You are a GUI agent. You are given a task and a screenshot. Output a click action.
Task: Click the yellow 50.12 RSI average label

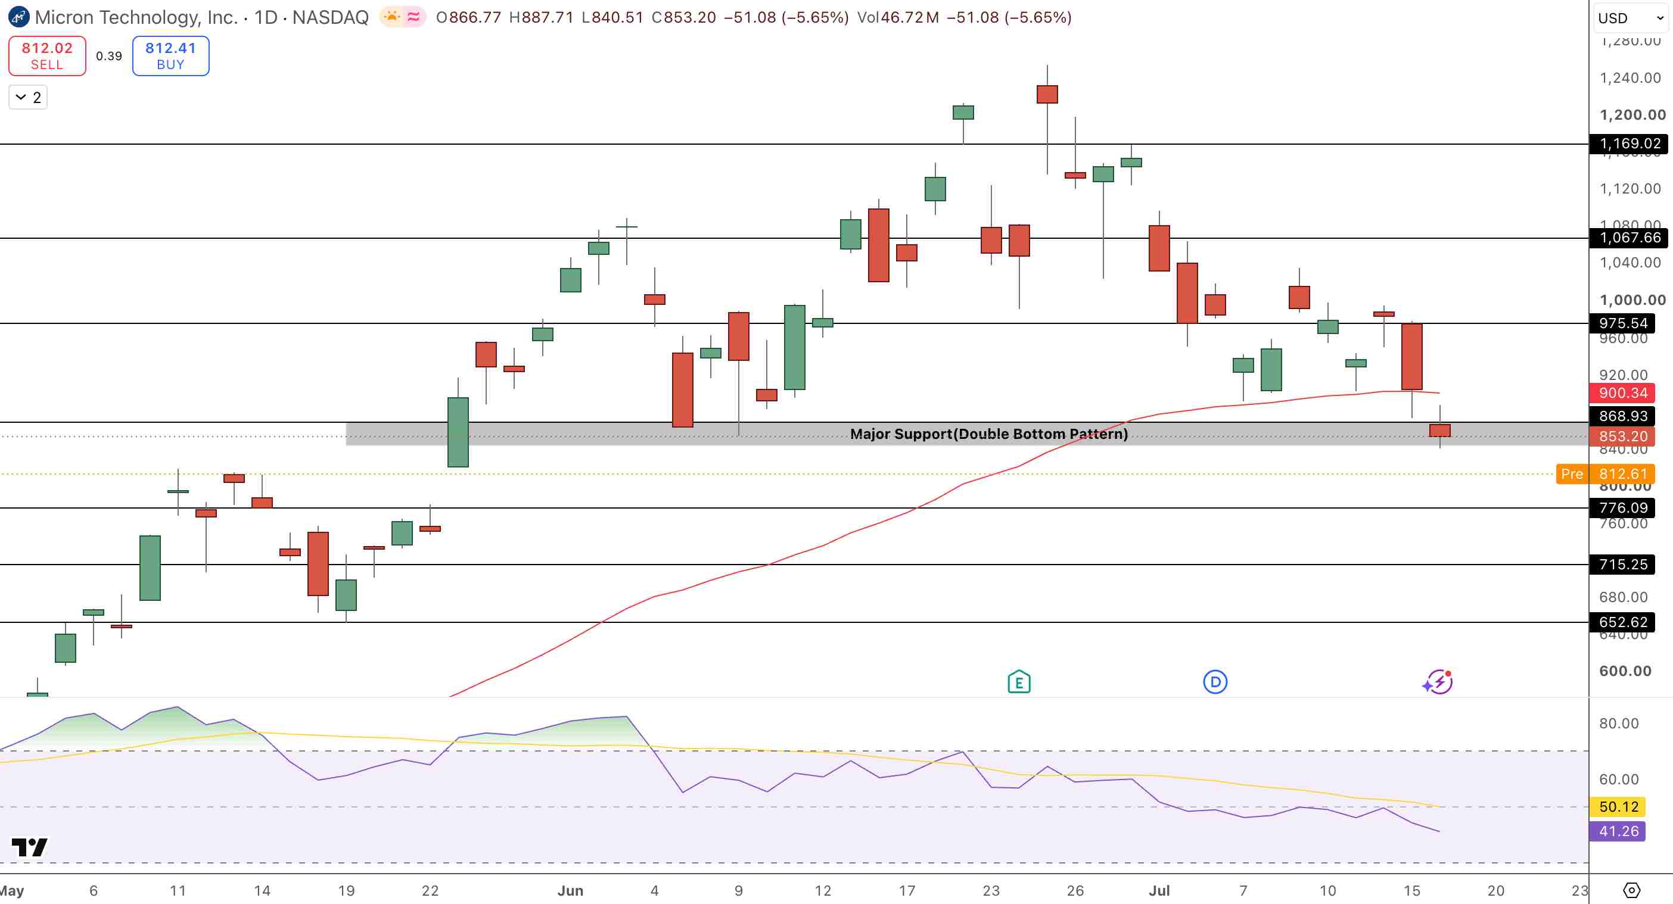(1617, 807)
